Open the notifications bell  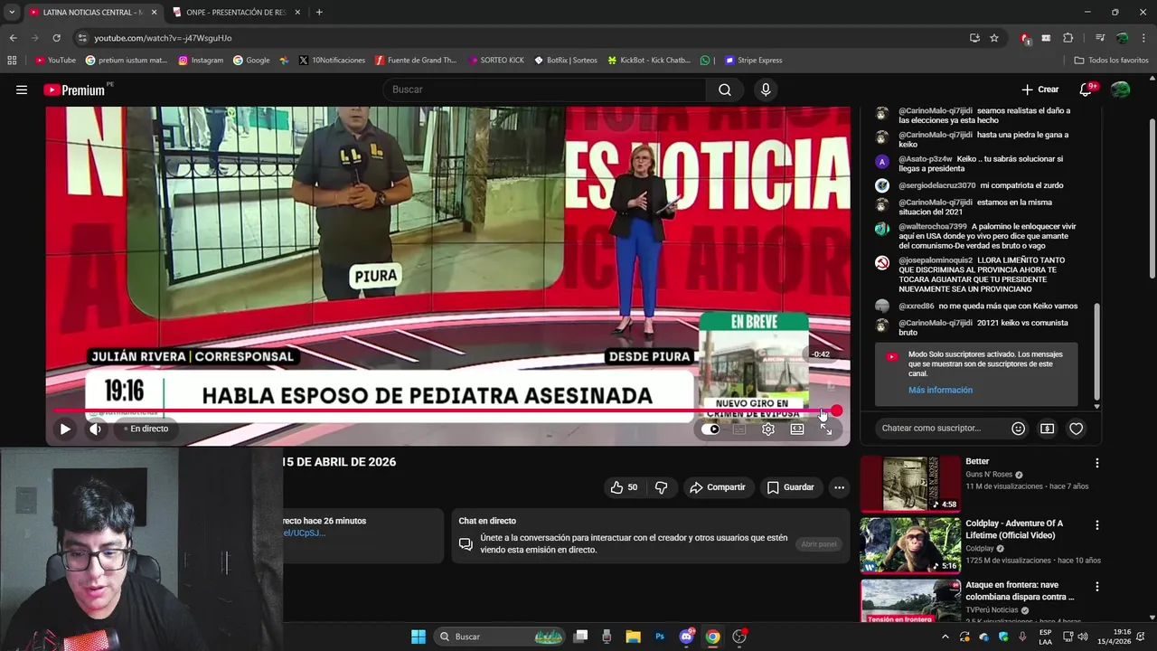[x=1086, y=90]
